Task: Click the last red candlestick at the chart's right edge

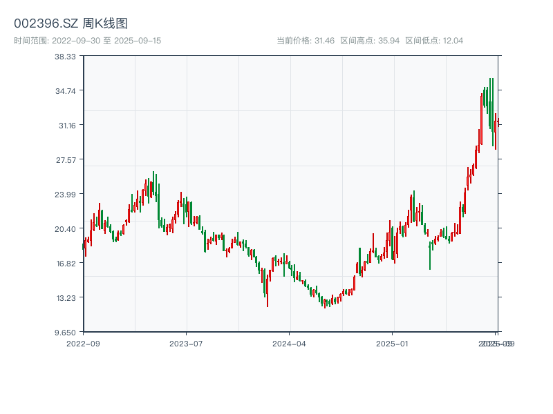Action: [498, 123]
